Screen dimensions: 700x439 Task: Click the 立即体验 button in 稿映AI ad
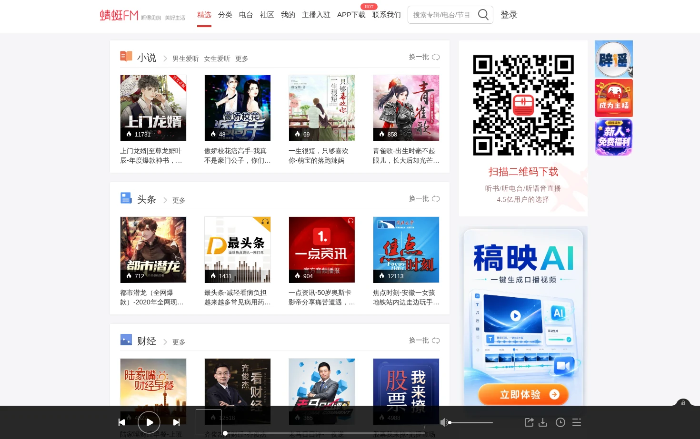(523, 394)
